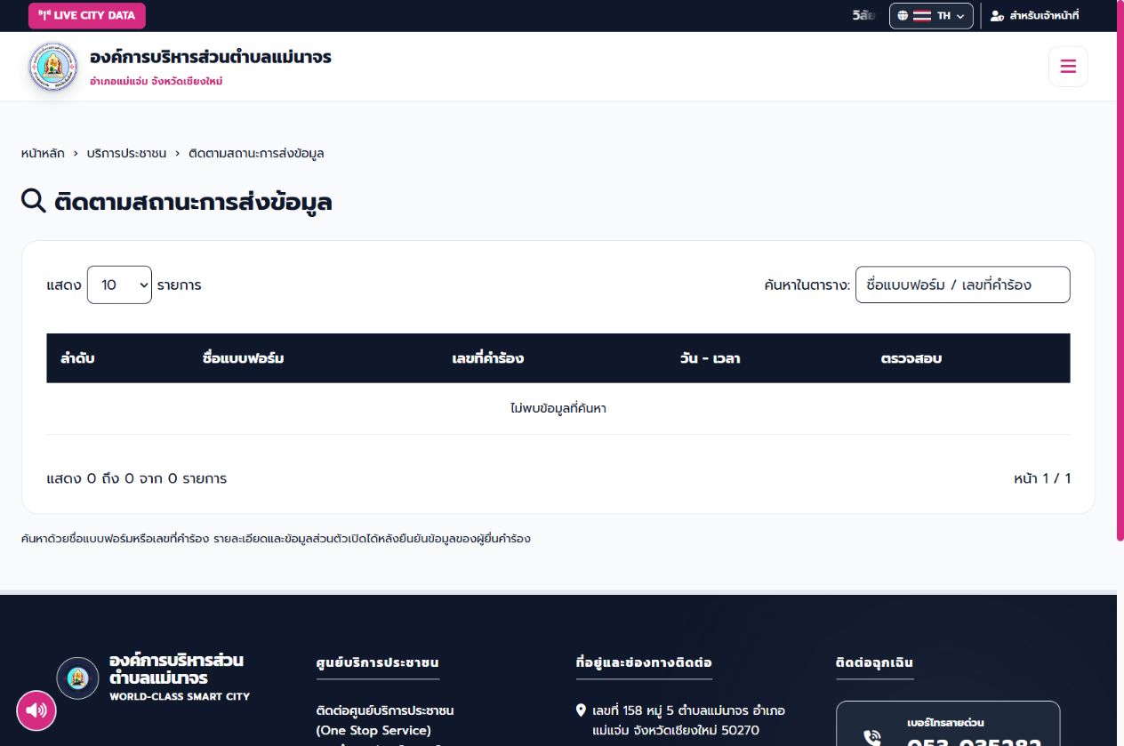
Task: Open the hamburger menu button
Action: 1068,67
